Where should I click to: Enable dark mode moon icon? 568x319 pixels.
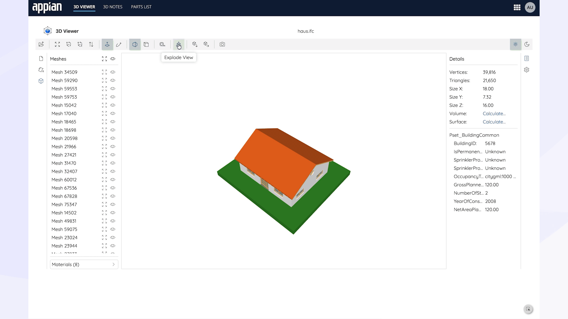click(x=527, y=44)
